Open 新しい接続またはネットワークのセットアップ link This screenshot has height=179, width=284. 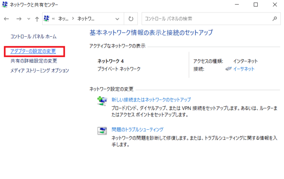151,100
